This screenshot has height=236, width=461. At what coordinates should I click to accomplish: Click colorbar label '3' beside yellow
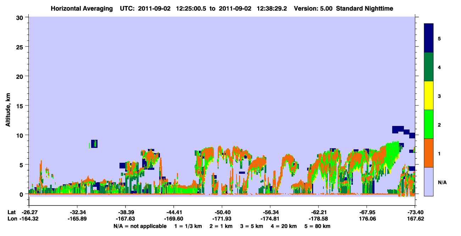pos(439,96)
